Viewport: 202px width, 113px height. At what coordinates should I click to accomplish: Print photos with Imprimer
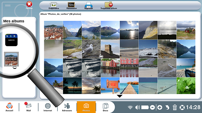click(89, 6)
